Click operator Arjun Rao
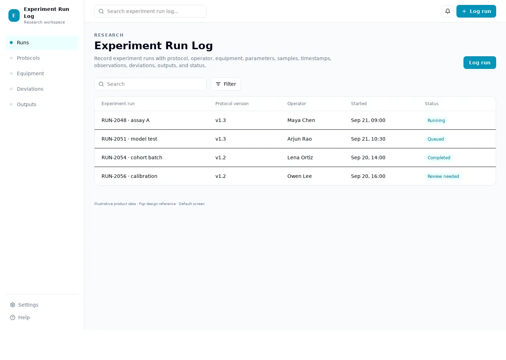 (x=299, y=139)
